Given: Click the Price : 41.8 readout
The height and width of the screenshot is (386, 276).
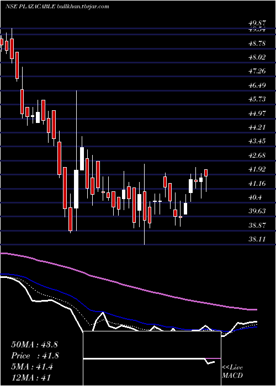Looking at the screenshot, I should 35,356.
